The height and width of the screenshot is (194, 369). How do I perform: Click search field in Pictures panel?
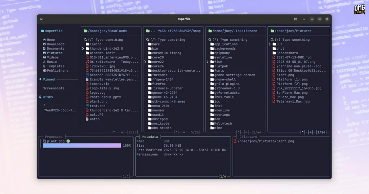tap(290, 40)
